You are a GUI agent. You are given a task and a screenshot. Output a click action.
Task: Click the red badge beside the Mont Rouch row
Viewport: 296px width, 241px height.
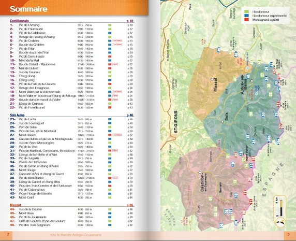[x=117, y=135]
